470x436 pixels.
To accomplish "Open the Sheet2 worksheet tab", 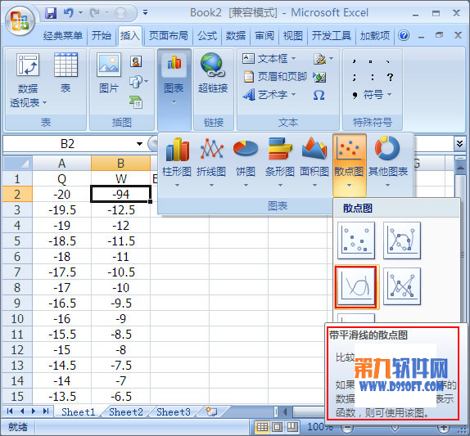I will click(x=126, y=412).
